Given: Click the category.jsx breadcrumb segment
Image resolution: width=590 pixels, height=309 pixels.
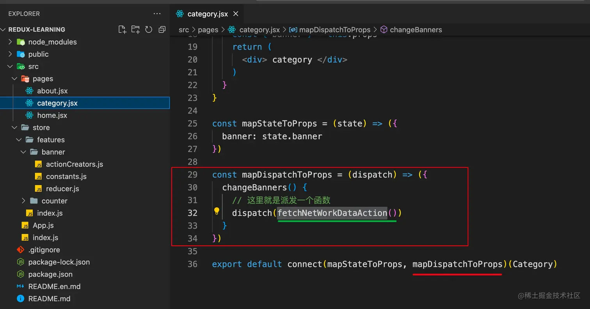Looking at the screenshot, I should (259, 30).
